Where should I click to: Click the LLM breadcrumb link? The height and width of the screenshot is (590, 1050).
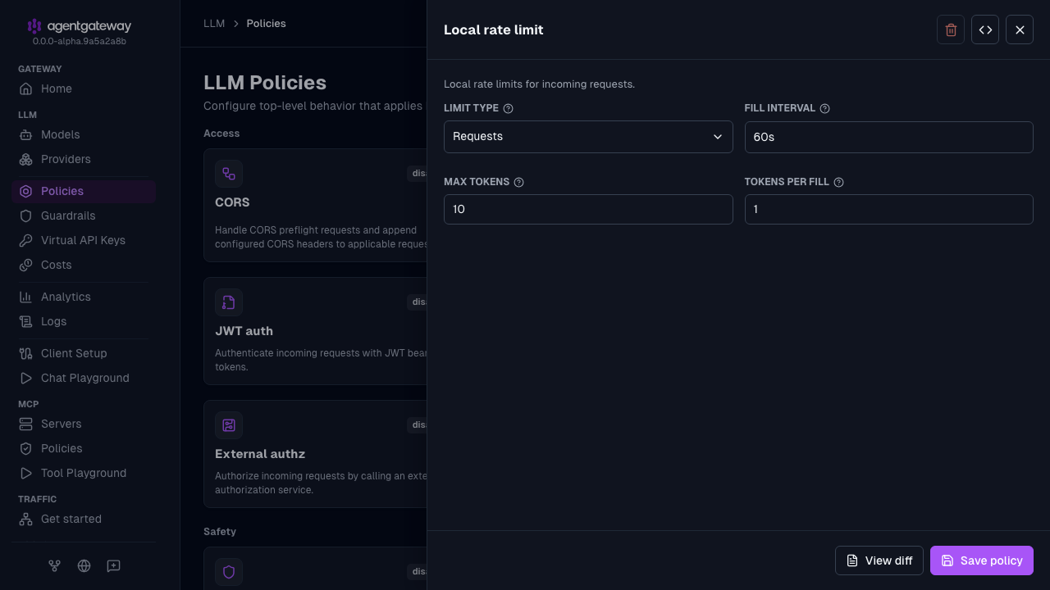coord(214,24)
